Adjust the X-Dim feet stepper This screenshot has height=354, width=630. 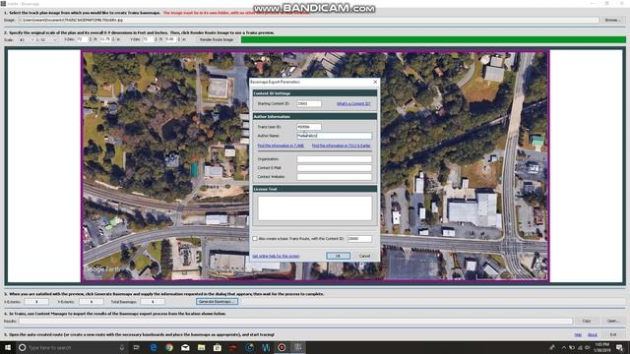[90, 39]
